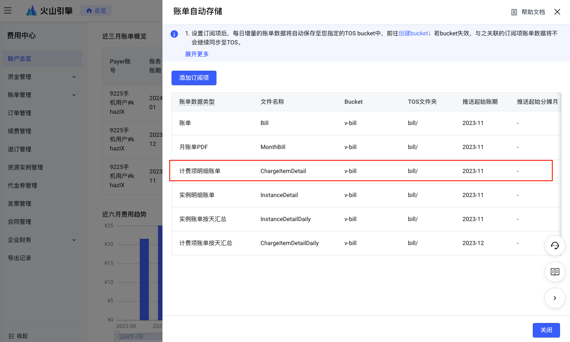
Task: Click the Volcano Engine logo
Action: click(x=49, y=10)
